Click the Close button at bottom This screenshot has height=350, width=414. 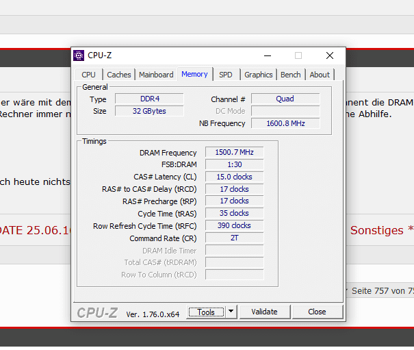pos(317,312)
